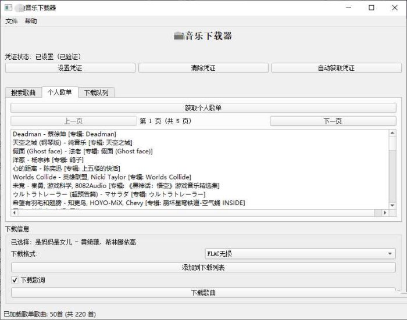Click the 下载歌曲 button
Image resolution: width=407 pixels, height=320 pixels.
(x=203, y=293)
